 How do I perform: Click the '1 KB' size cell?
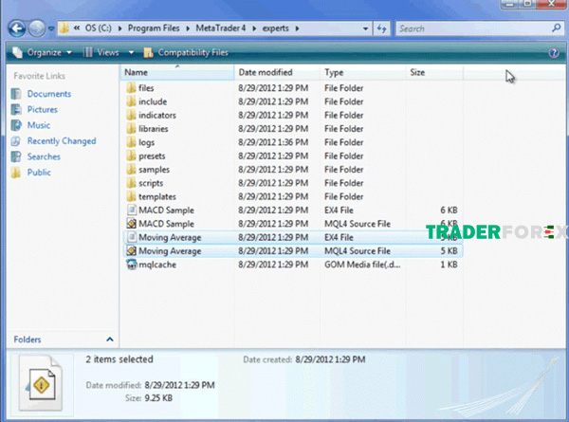point(449,265)
